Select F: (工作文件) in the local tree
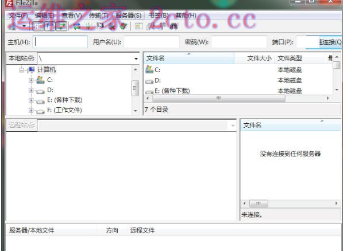Screen dimensions: 343x251 [x=64, y=110]
